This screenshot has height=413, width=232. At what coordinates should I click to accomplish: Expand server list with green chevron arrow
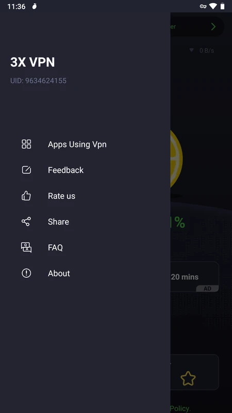click(x=213, y=27)
